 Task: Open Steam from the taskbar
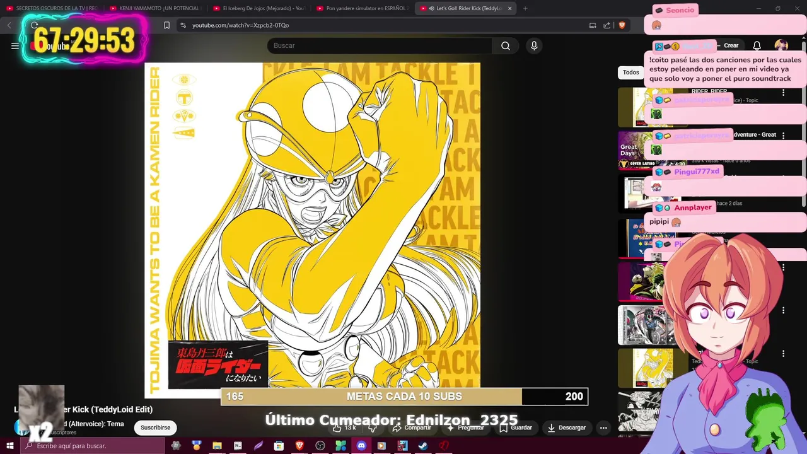pyautogui.click(x=423, y=446)
